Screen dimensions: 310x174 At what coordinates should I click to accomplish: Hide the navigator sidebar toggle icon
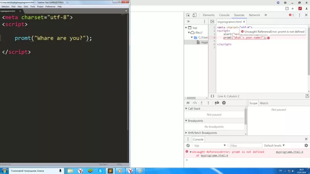click(x=212, y=22)
